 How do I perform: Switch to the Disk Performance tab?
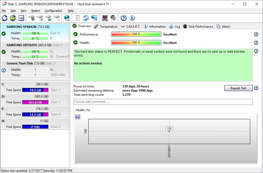pos(198,26)
